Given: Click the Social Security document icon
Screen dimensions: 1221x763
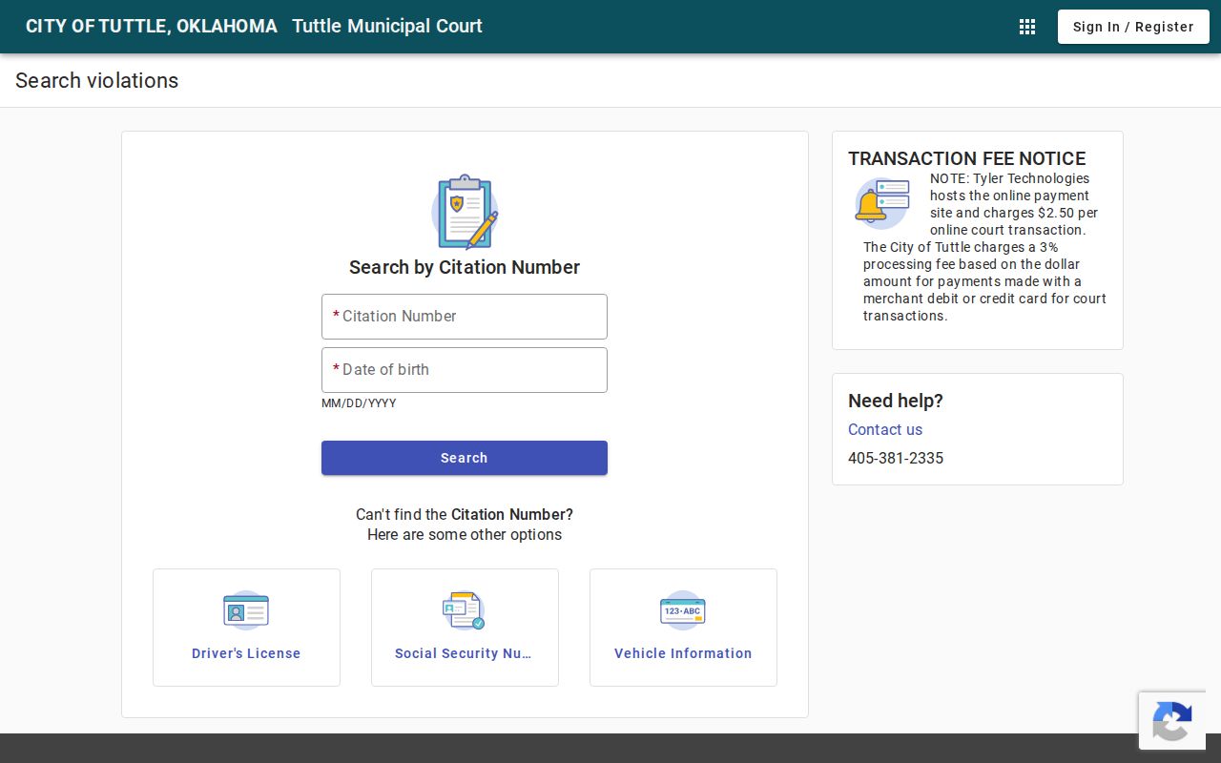Looking at the screenshot, I should point(465,610).
